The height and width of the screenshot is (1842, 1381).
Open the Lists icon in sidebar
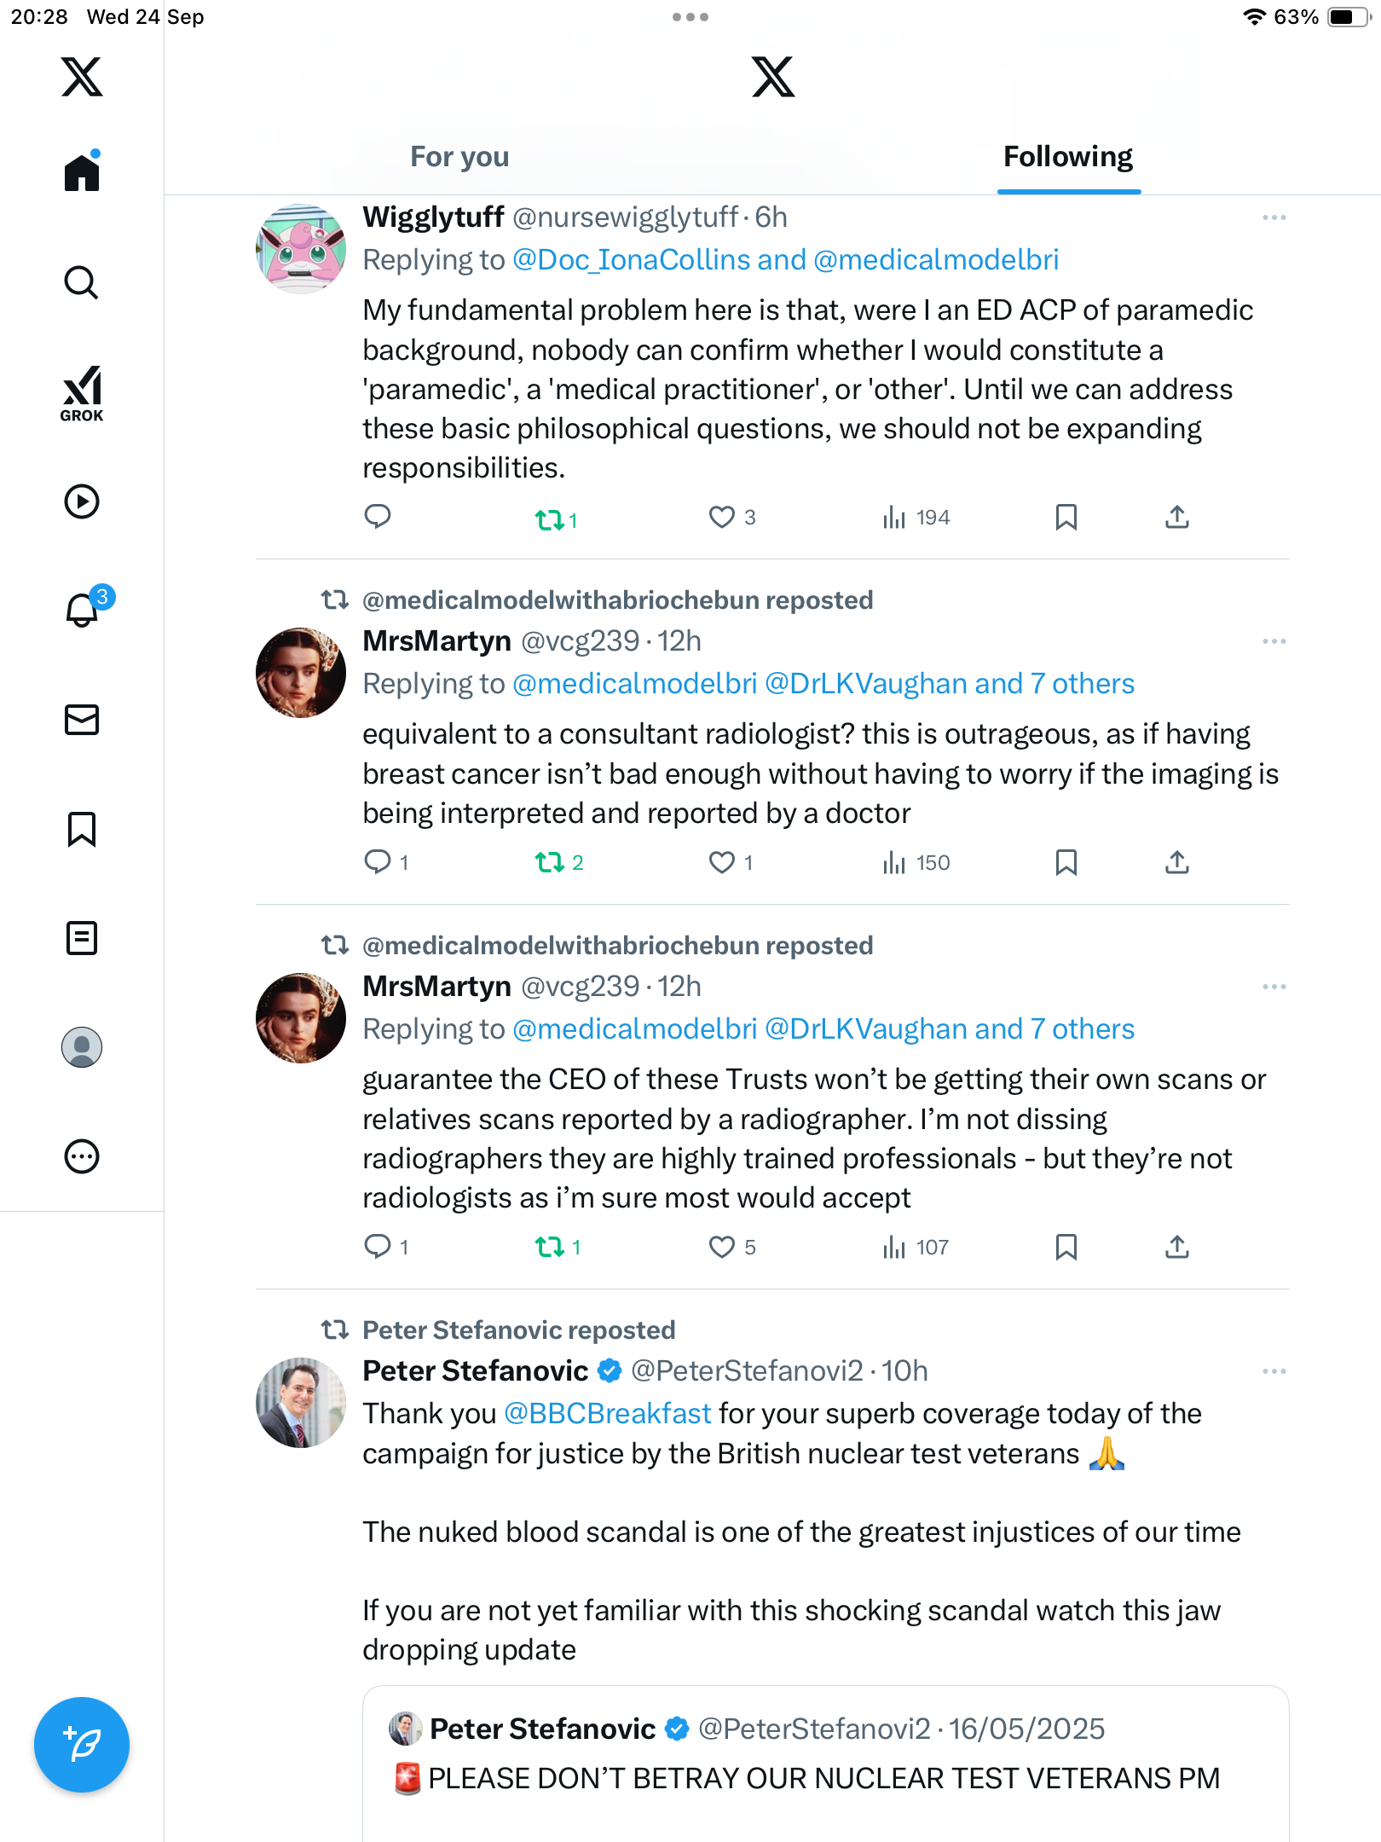tap(82, 938)
